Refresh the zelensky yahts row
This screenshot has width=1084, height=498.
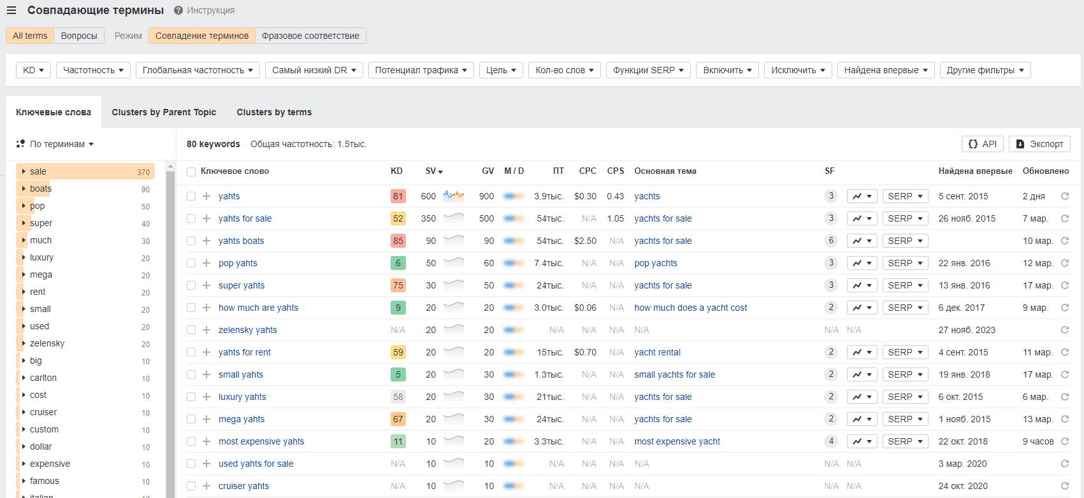[x=1064, y=330]
